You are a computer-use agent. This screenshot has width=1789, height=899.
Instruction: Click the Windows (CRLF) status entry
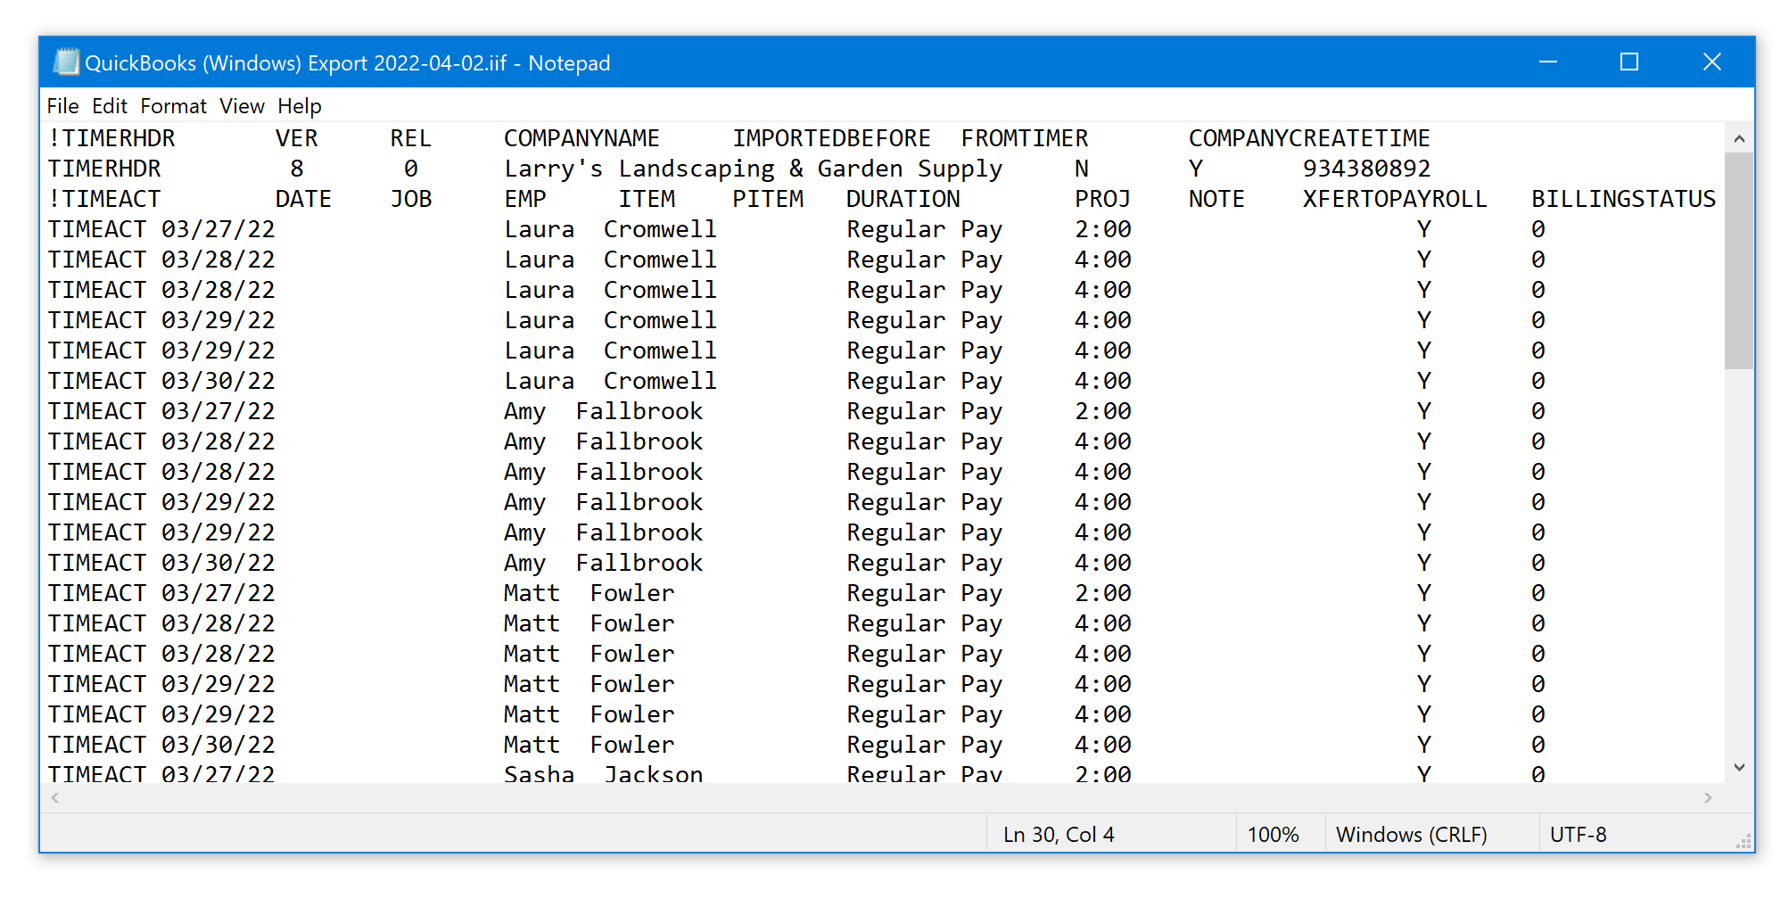1412,835
